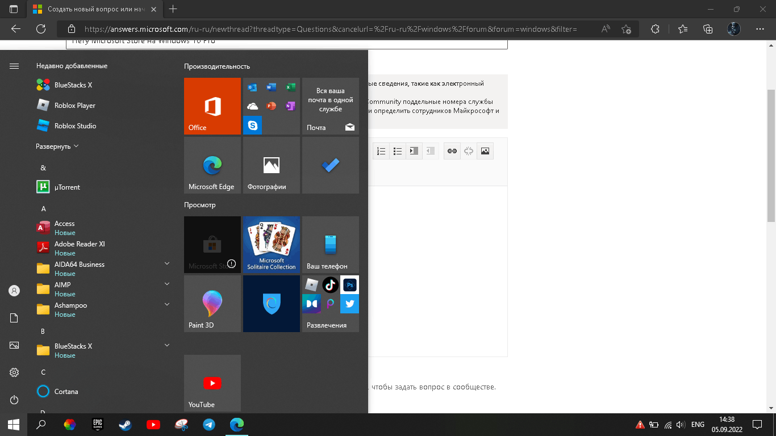Increase indent in the editor toolbar
776x436 pixels.
(414, 151)
